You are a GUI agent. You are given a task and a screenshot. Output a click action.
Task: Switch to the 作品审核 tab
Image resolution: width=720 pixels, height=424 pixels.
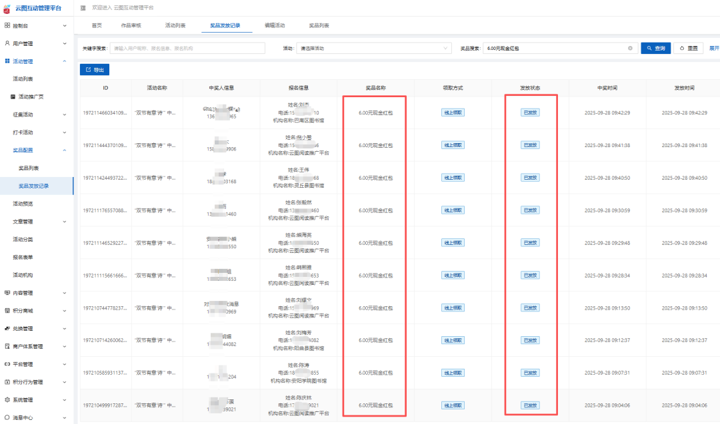click(131, 25)
